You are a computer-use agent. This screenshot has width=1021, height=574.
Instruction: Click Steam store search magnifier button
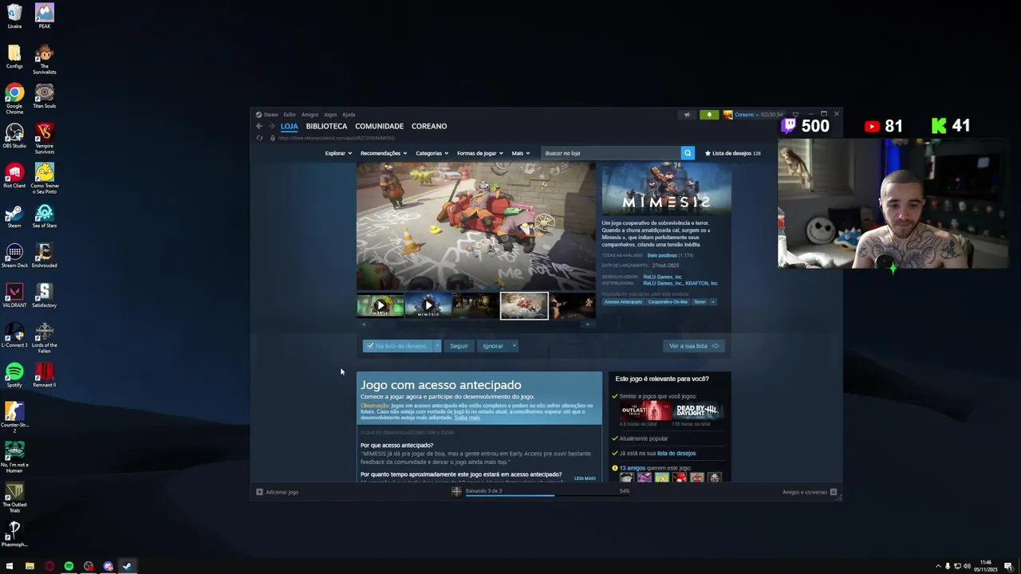point(688,153)
